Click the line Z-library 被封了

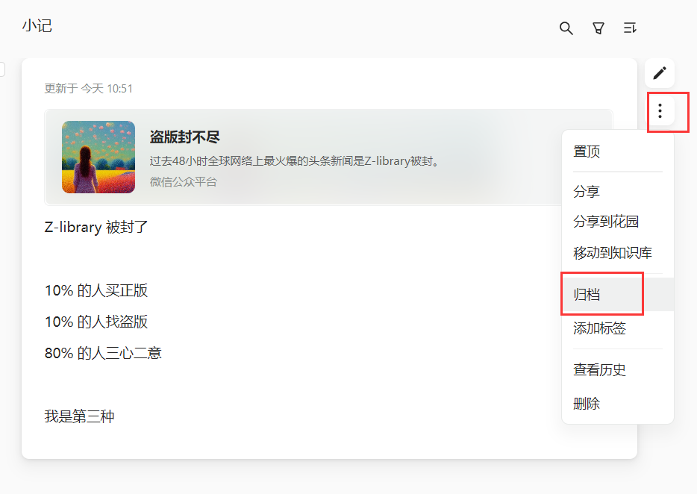96,227
